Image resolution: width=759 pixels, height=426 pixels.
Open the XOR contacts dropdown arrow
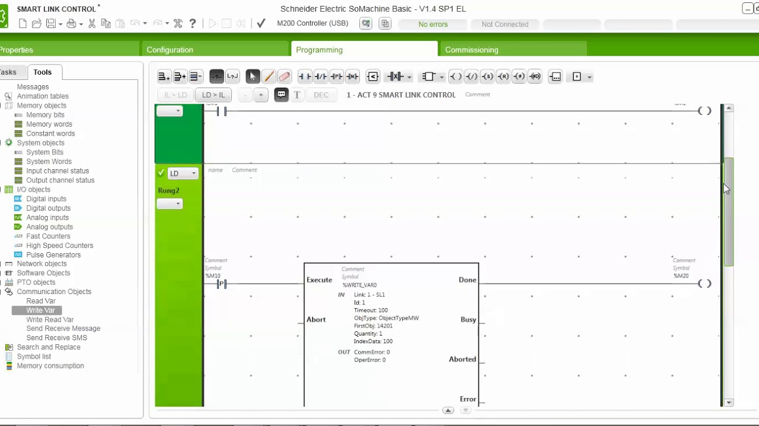coord(409,77)
